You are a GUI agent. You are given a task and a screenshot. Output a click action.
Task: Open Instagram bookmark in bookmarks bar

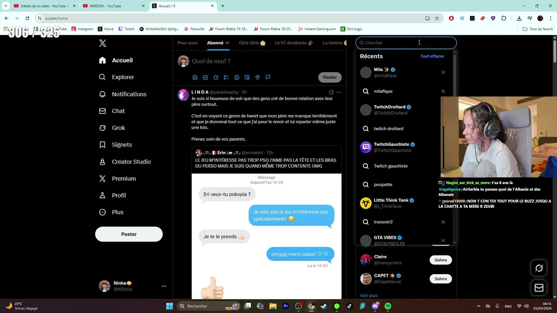point(82,29)
